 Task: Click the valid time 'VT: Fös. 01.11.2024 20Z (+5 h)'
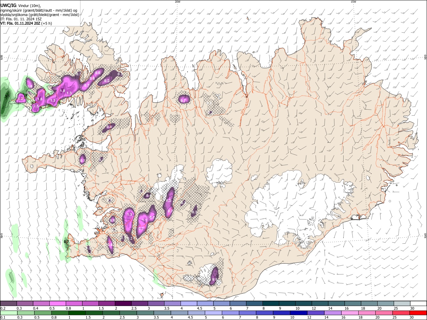[26, 23]
